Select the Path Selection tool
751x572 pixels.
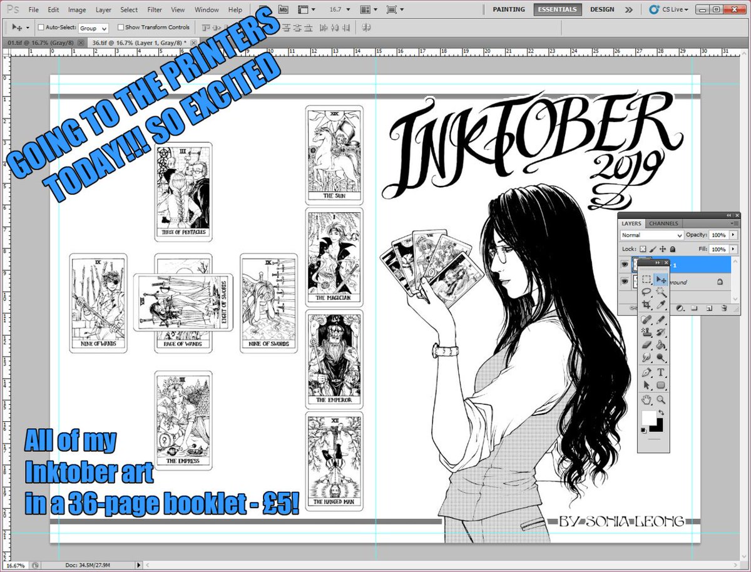coord(646,386)
